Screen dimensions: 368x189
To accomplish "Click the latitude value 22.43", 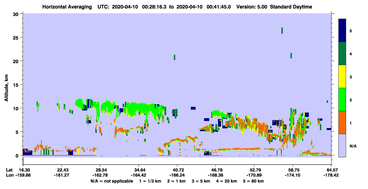I will (x=61, y=170).
